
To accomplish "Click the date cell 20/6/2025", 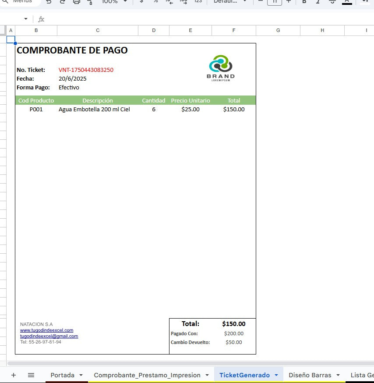I will 73,78.
